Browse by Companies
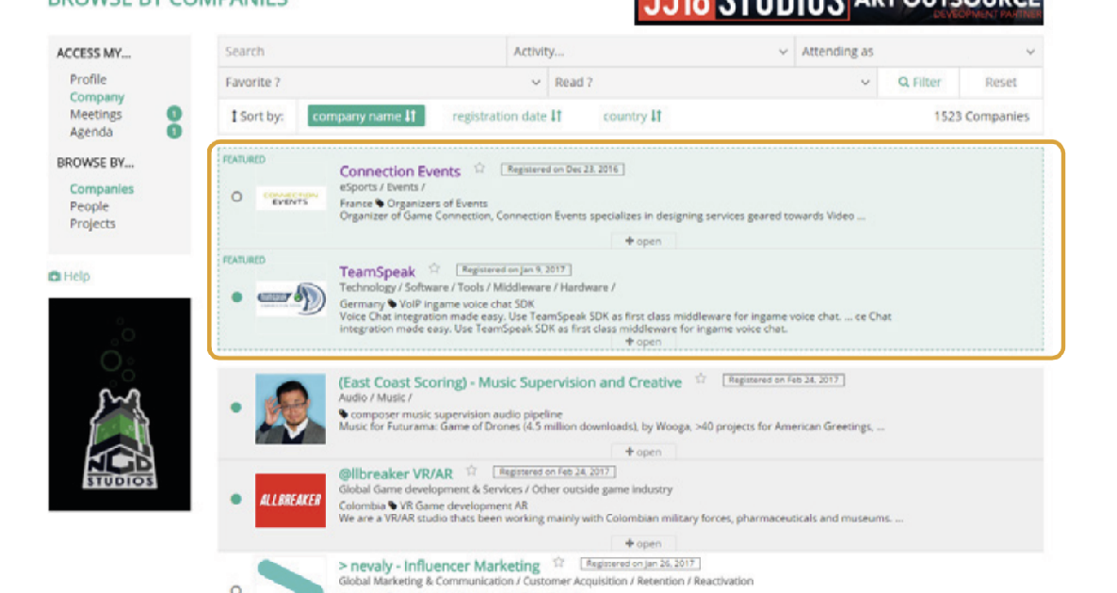The image size is (1117, 593). click(102, 188)
